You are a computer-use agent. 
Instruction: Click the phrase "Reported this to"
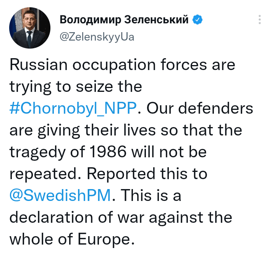click(147, 174)
